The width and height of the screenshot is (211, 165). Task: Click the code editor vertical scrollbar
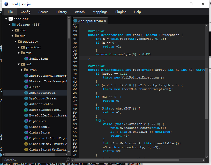coord(206,93)
